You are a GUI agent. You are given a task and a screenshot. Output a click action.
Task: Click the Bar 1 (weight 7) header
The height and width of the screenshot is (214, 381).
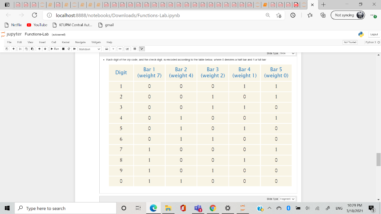point(149,72)
